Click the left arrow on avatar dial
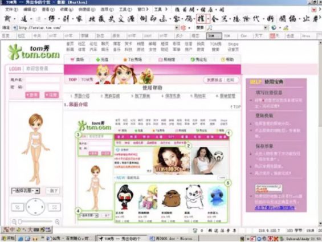This screenshot has height=242, width=322. [x=28, y=207]
